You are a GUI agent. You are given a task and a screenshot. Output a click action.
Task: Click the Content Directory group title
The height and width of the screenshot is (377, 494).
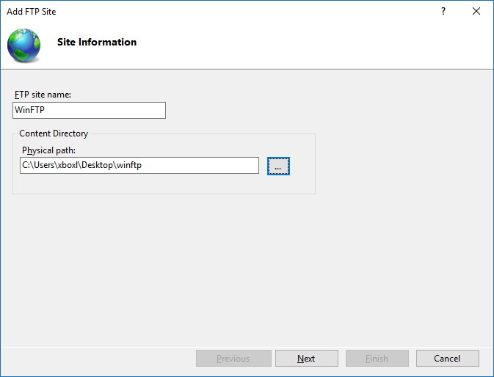click(x=54, y=133)
